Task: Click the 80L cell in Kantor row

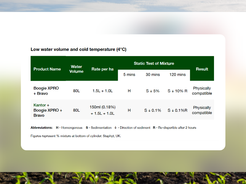Action: (76, 110)
